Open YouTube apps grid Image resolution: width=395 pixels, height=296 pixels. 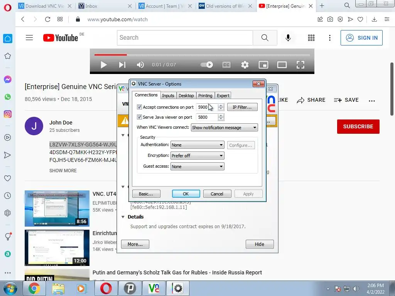point(311,38)
